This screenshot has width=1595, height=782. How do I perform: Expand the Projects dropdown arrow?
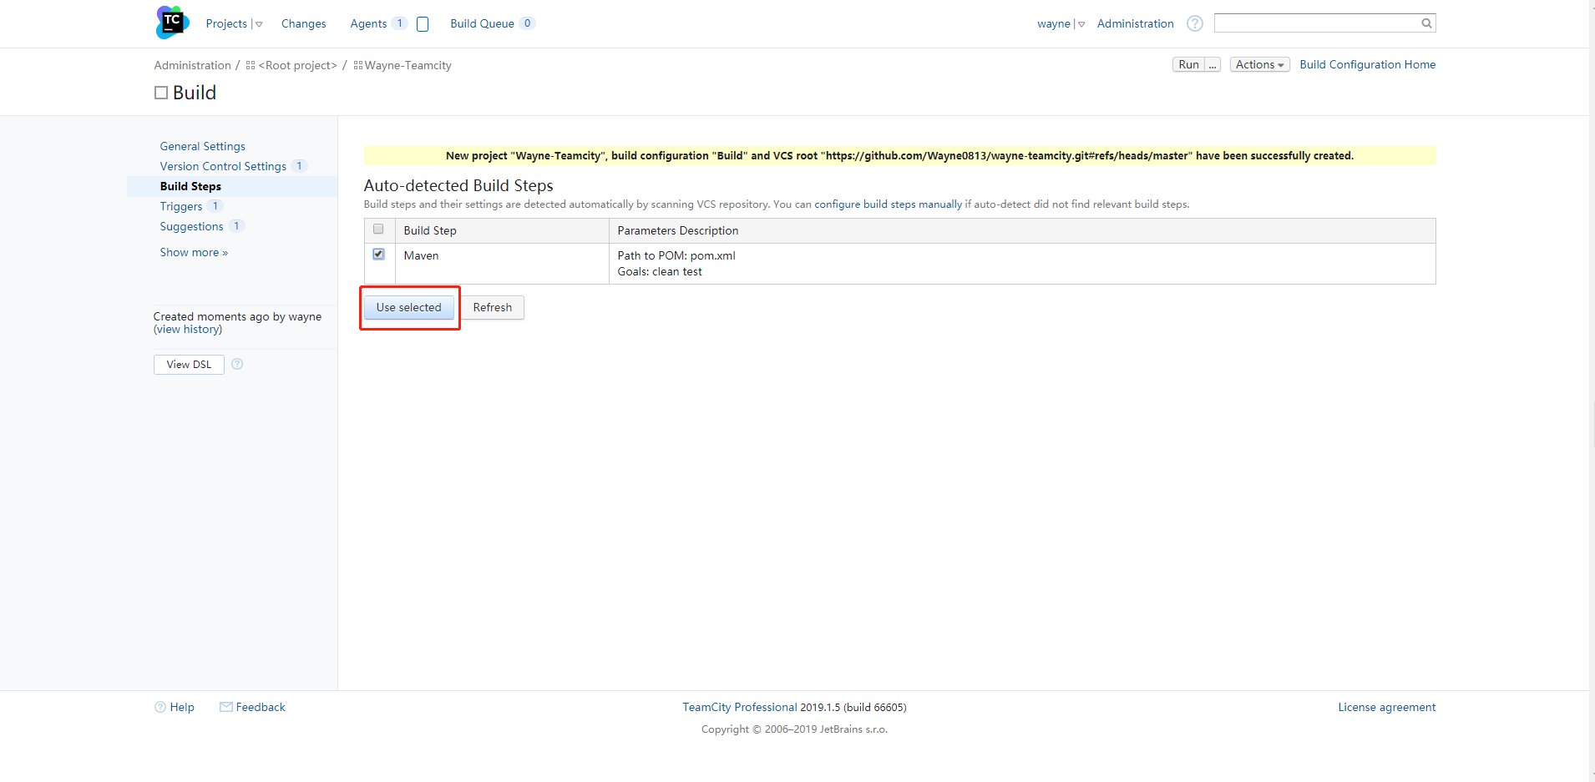click(x=259, y=24)
